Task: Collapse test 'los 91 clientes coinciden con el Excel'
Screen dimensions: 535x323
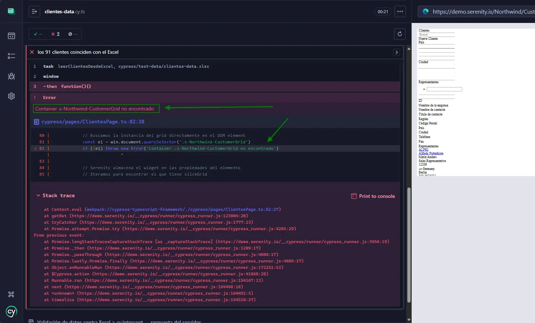Action: (78, 52)
